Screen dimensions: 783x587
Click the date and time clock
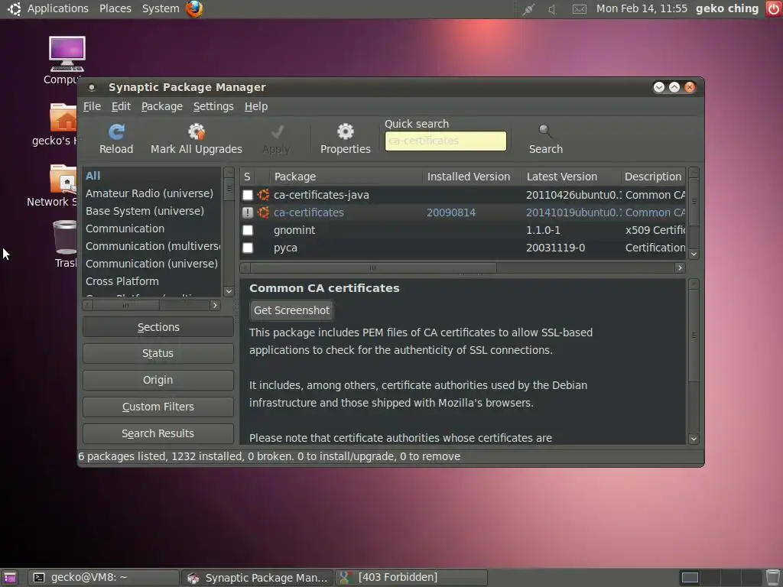pyautogui.click(x=642, y=8)
